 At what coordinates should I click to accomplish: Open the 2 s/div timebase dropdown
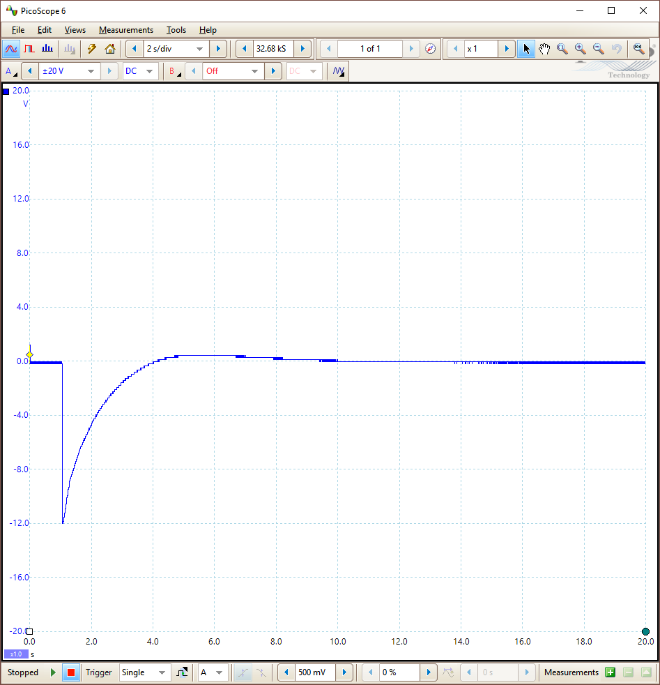click(x=176, y=49)
